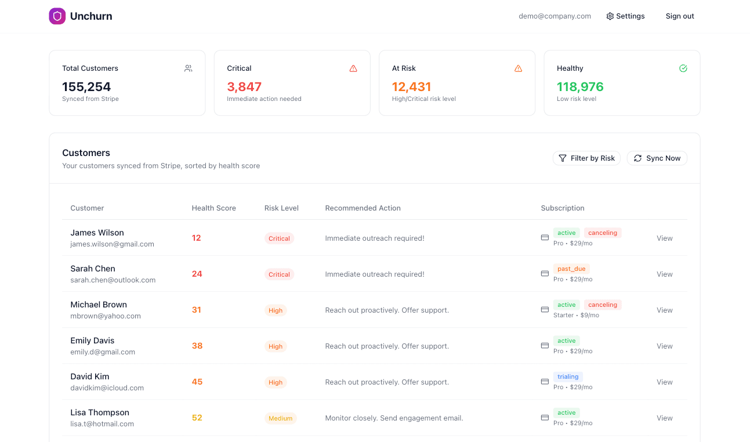Open the Filter by Risk dropdown

pos(586,158)
